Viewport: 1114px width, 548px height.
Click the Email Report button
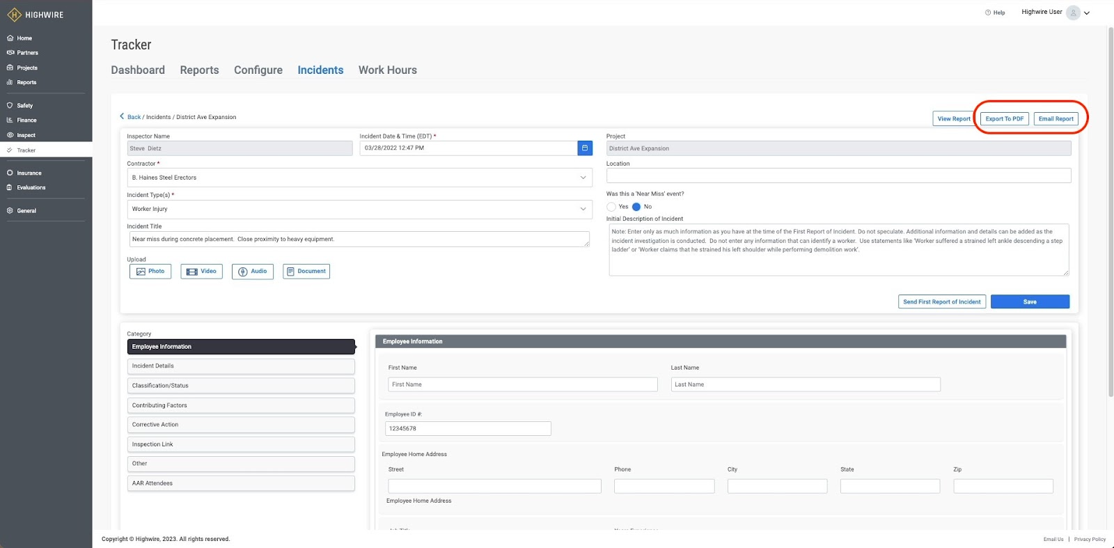pos(1056,119)
